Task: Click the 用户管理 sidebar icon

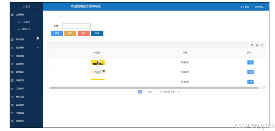Action: [x=12, y=39]
